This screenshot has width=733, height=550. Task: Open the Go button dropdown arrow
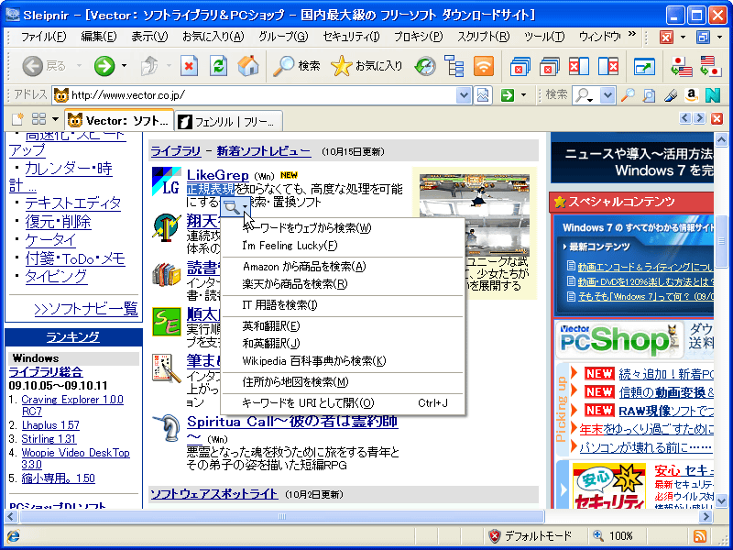coord(523,95)
